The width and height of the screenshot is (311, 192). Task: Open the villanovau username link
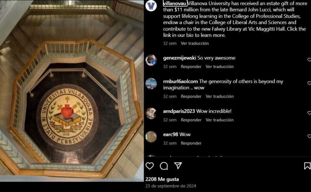tap(175, 3)
